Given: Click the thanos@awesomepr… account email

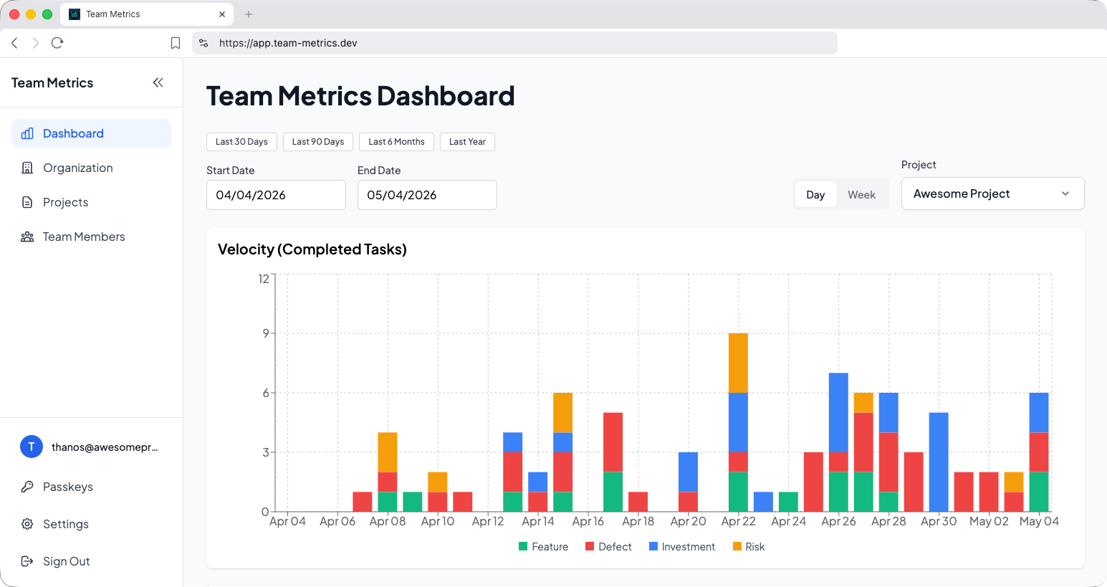Looking at the screenshot, I should (105, 447).
